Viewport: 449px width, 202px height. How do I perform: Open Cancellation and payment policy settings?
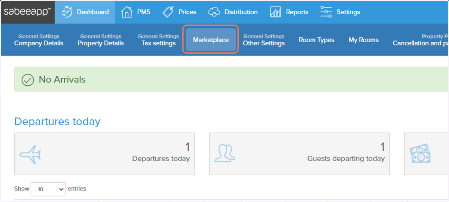[x=421, y=40]
